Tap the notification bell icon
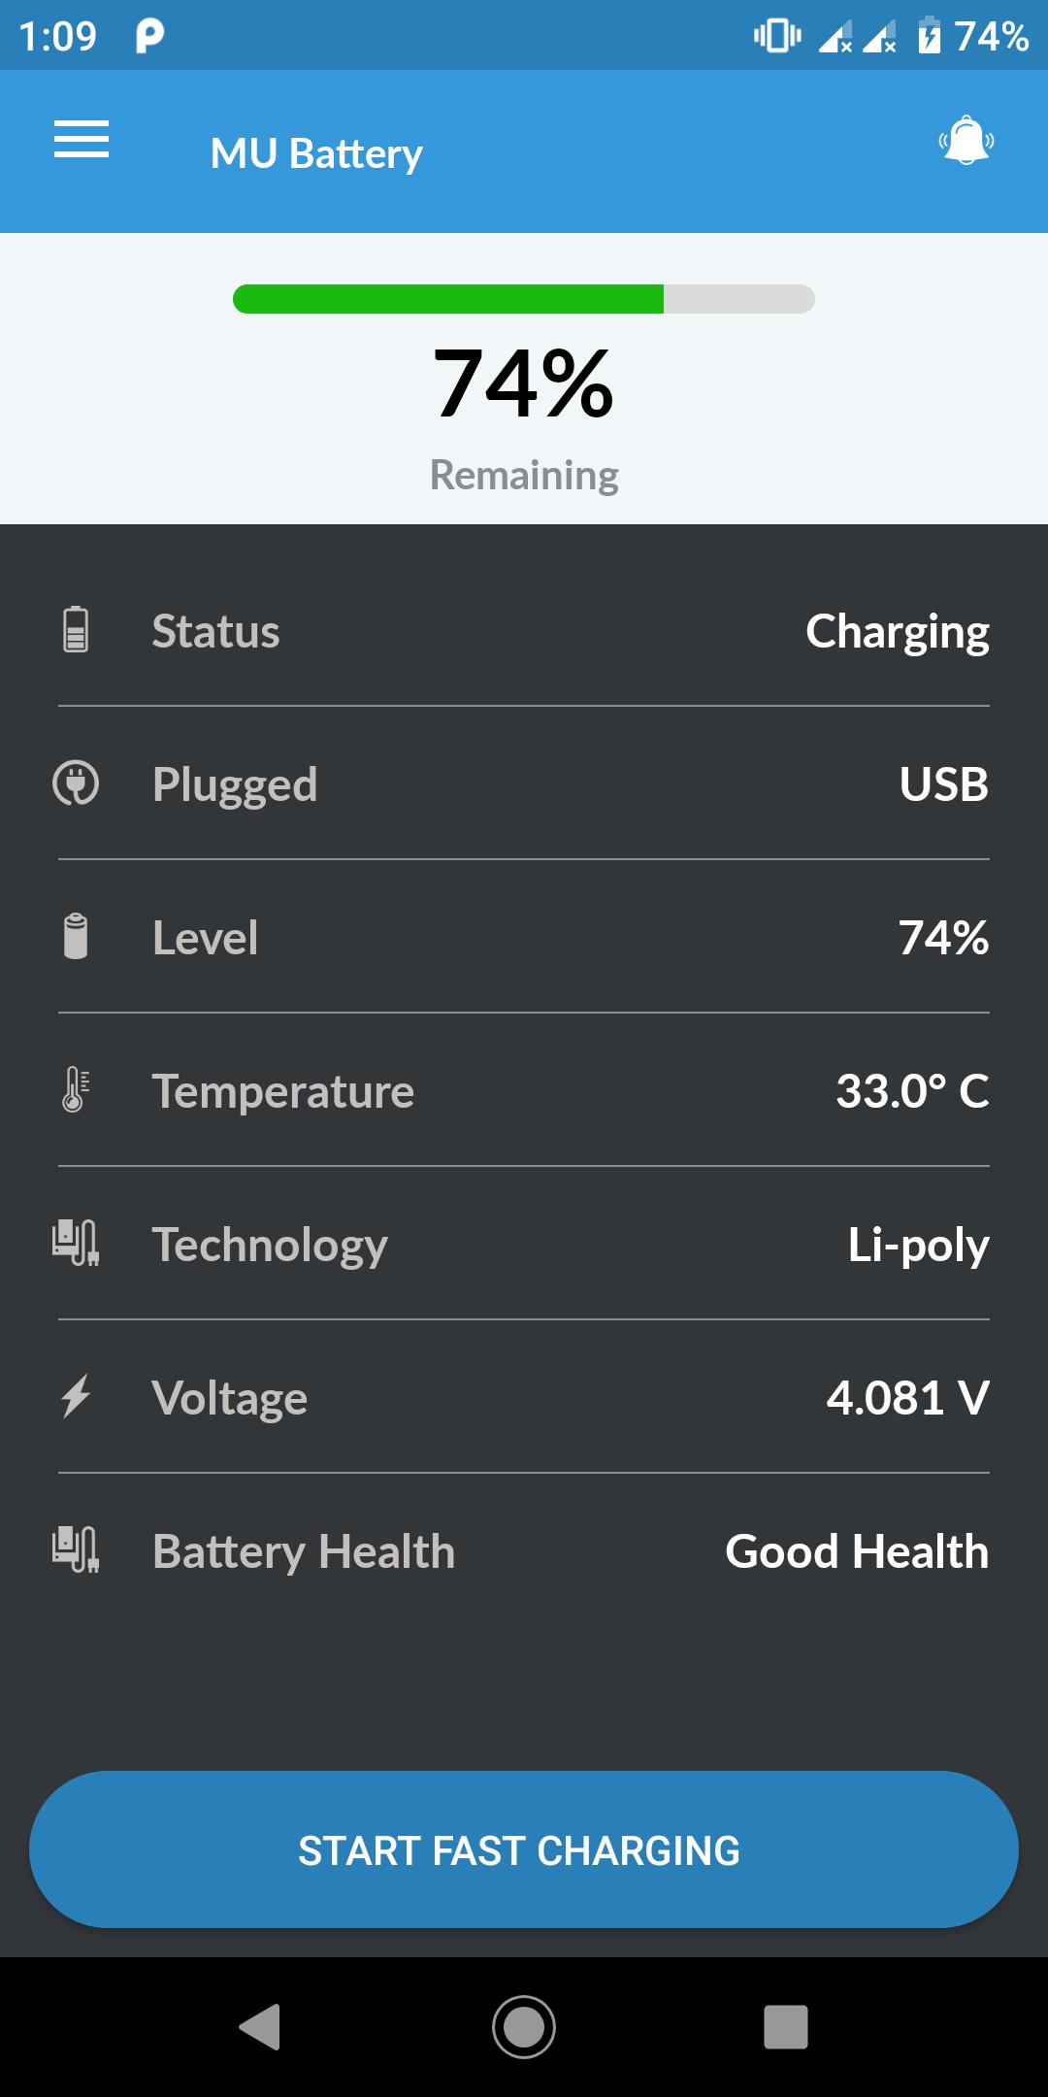This screenshot has height=2097, width=1048. pos(966,141)
